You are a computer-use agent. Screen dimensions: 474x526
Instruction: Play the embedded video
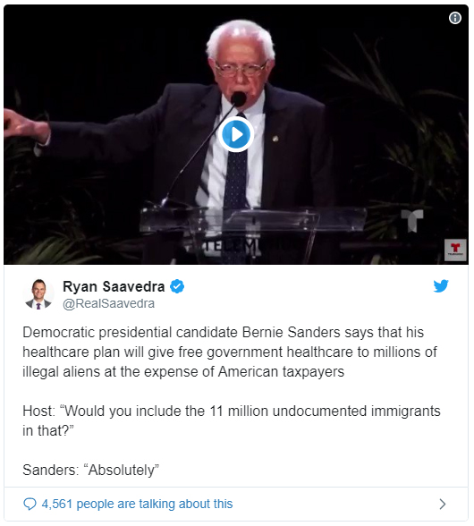point(236,134)
